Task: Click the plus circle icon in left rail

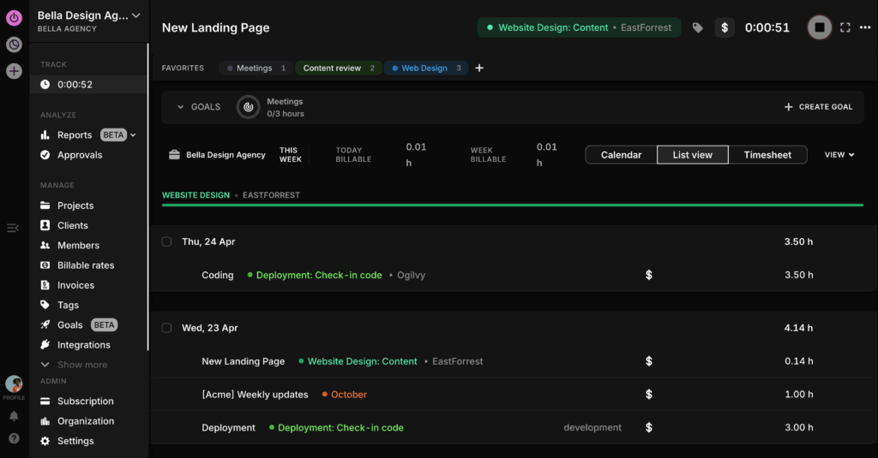Action: 14,71
